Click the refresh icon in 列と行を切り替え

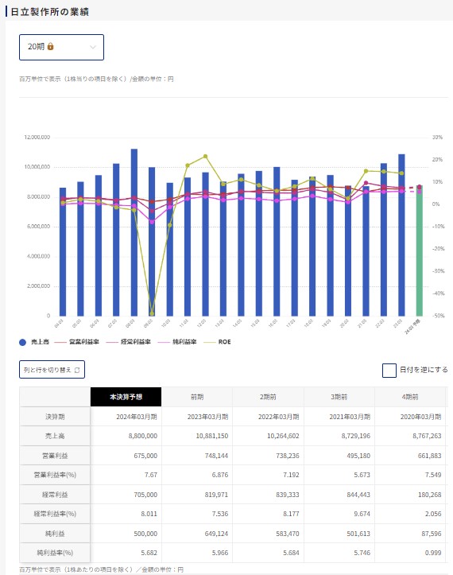click(x=77, y=370)
